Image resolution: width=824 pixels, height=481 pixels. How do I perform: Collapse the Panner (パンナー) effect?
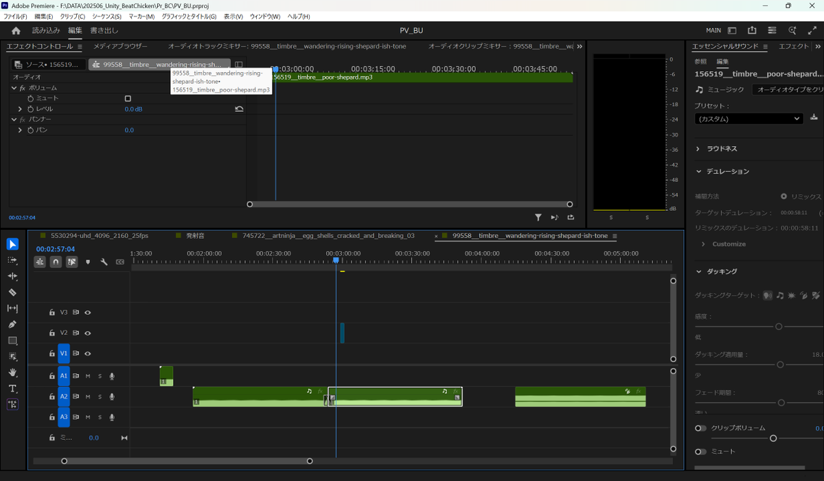(x=14, y=119)
